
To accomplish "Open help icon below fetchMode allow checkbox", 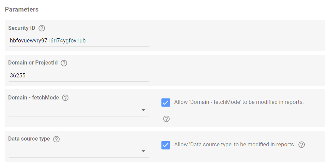I will (167, 119).
